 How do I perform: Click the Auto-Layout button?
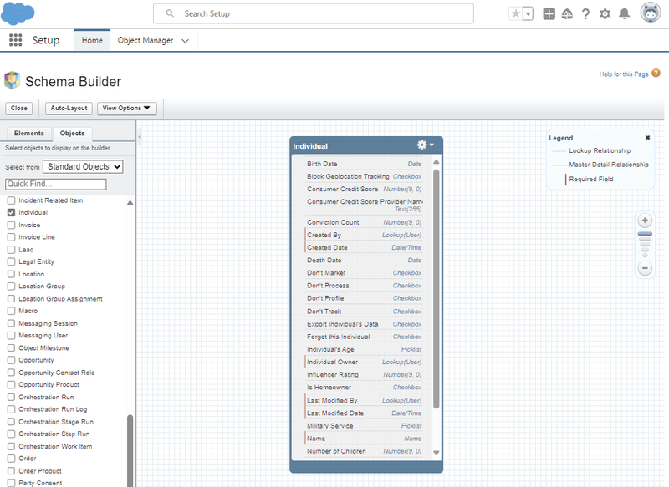click(x=69, y=109)
